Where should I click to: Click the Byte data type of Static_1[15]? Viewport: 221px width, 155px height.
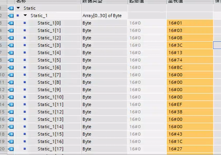87,134
